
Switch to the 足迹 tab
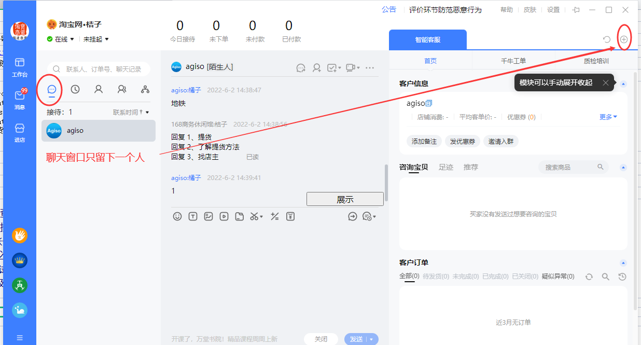coord(446,167)
